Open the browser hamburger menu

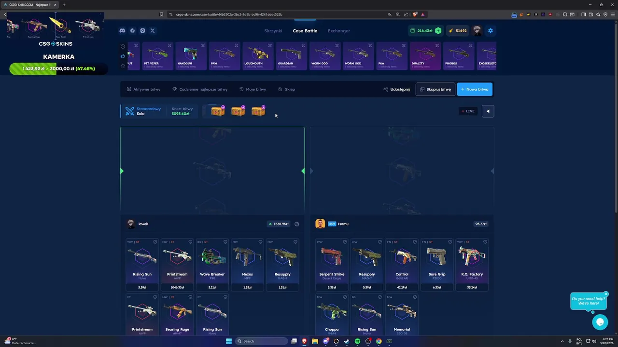click(x=612, y=14)
